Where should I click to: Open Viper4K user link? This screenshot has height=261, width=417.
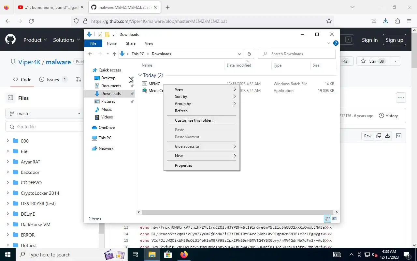[x=29, y=62]
